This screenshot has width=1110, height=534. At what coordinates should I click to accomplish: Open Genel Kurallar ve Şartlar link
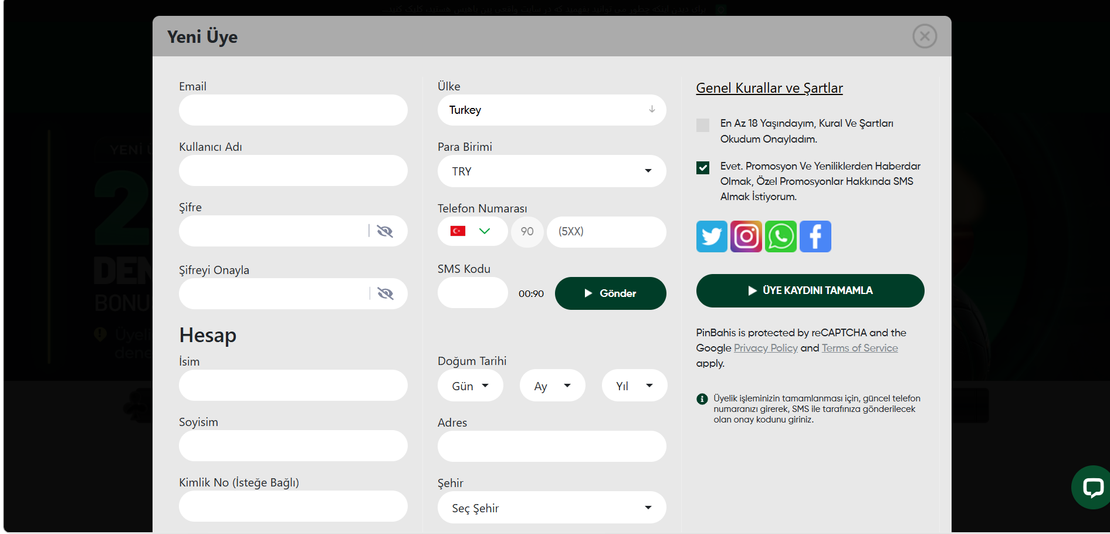point(769,88)
